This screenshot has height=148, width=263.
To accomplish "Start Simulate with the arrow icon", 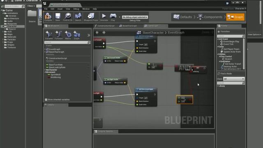I will click(104, 17).
